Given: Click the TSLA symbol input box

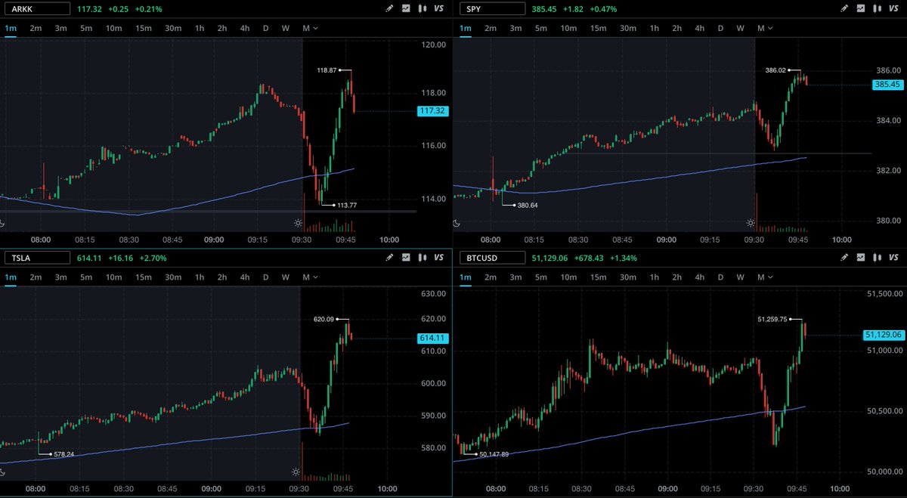Looking at the screenshot, I should click(36, 258).
